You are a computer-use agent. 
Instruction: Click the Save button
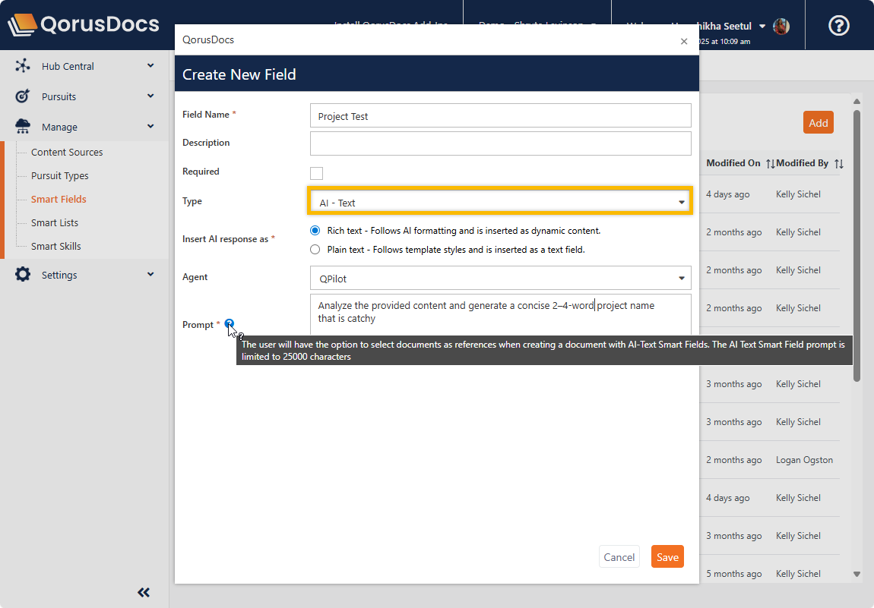point(667,557)
